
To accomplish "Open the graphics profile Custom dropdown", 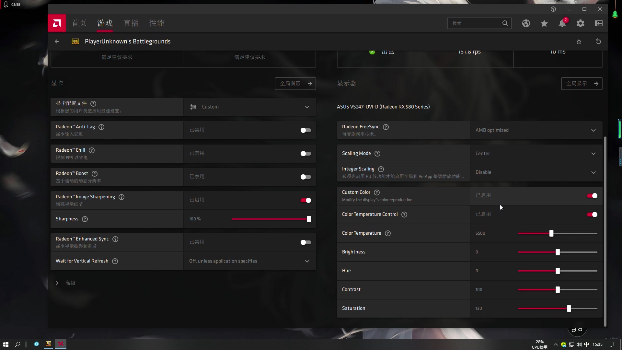I will [x=249, y=107].
